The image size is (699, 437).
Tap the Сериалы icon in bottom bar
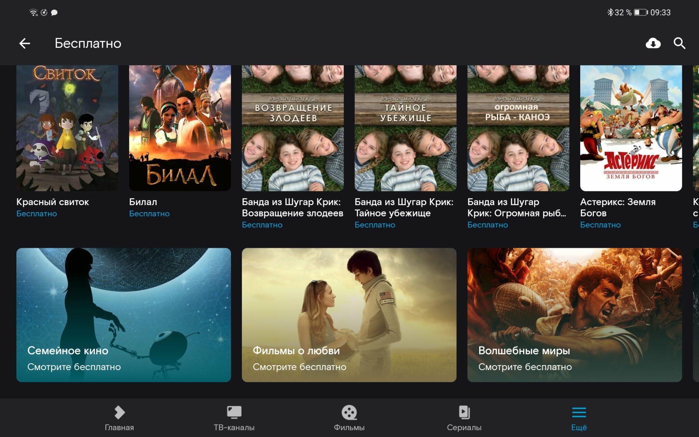[464, 412]
